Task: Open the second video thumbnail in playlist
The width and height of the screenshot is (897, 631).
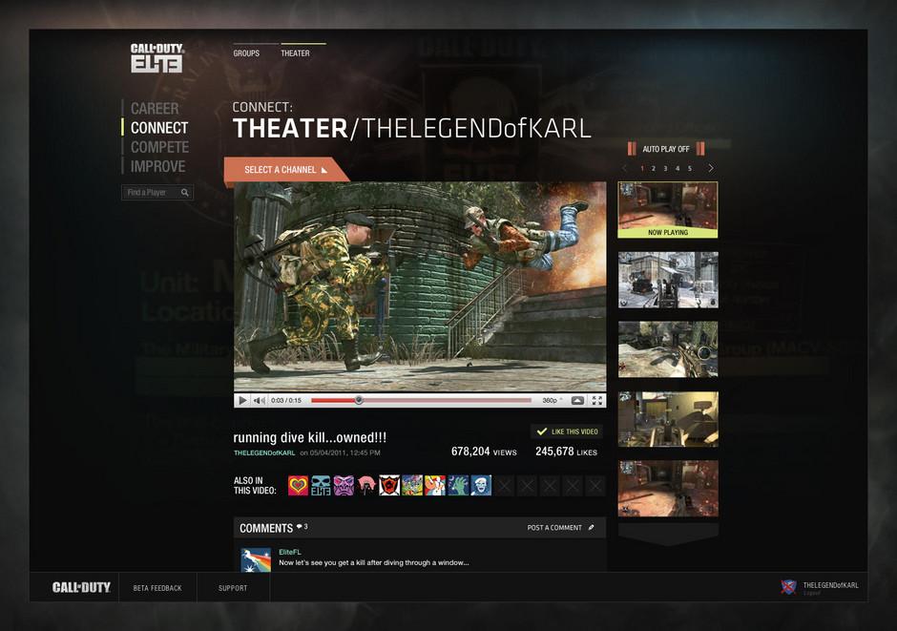Action: 668,280
